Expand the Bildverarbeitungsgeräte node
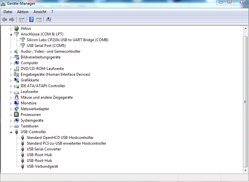This screenshot has height=182, width=249. [11, 57]
